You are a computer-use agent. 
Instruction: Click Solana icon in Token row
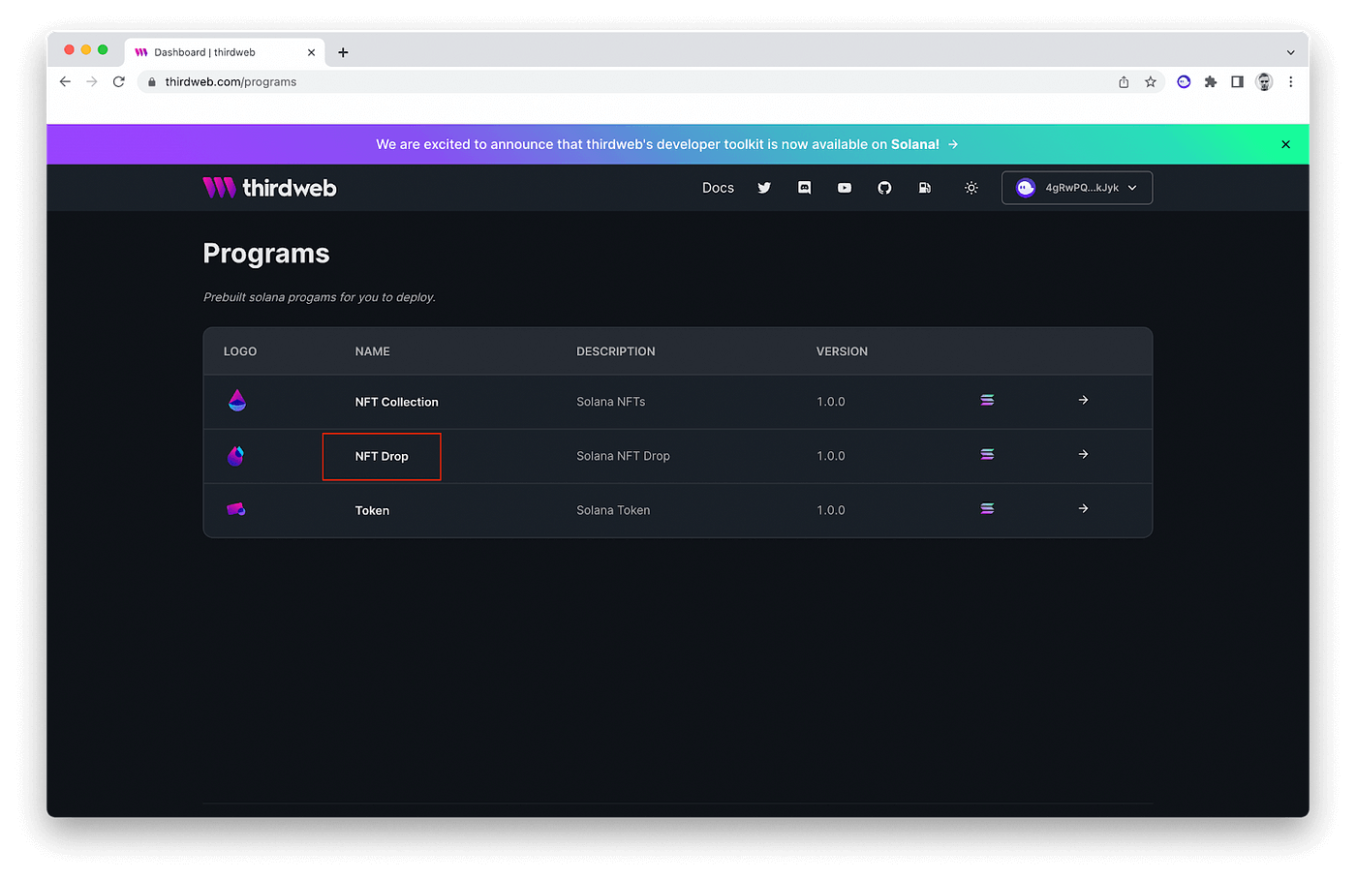click(x=987, y=508)
